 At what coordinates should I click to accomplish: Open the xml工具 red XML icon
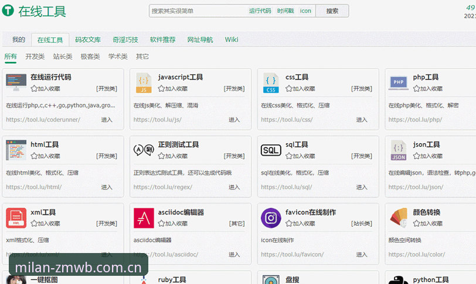tap(16, 218)
